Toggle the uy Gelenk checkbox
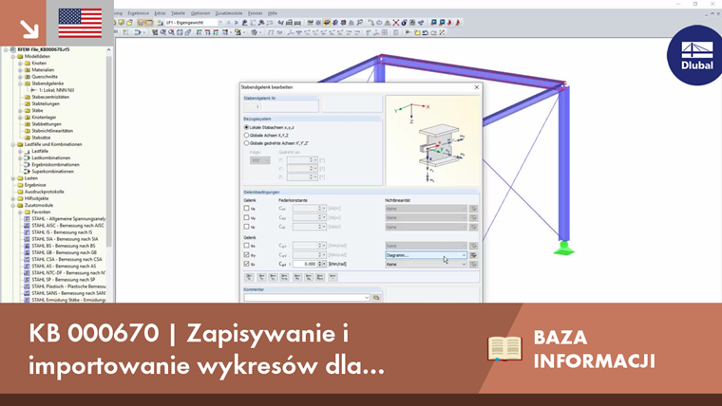The height and width of the screenshot is (406, 722). [247, 217]
